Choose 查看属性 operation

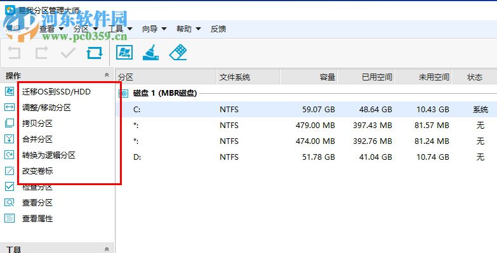coord(37,219)
